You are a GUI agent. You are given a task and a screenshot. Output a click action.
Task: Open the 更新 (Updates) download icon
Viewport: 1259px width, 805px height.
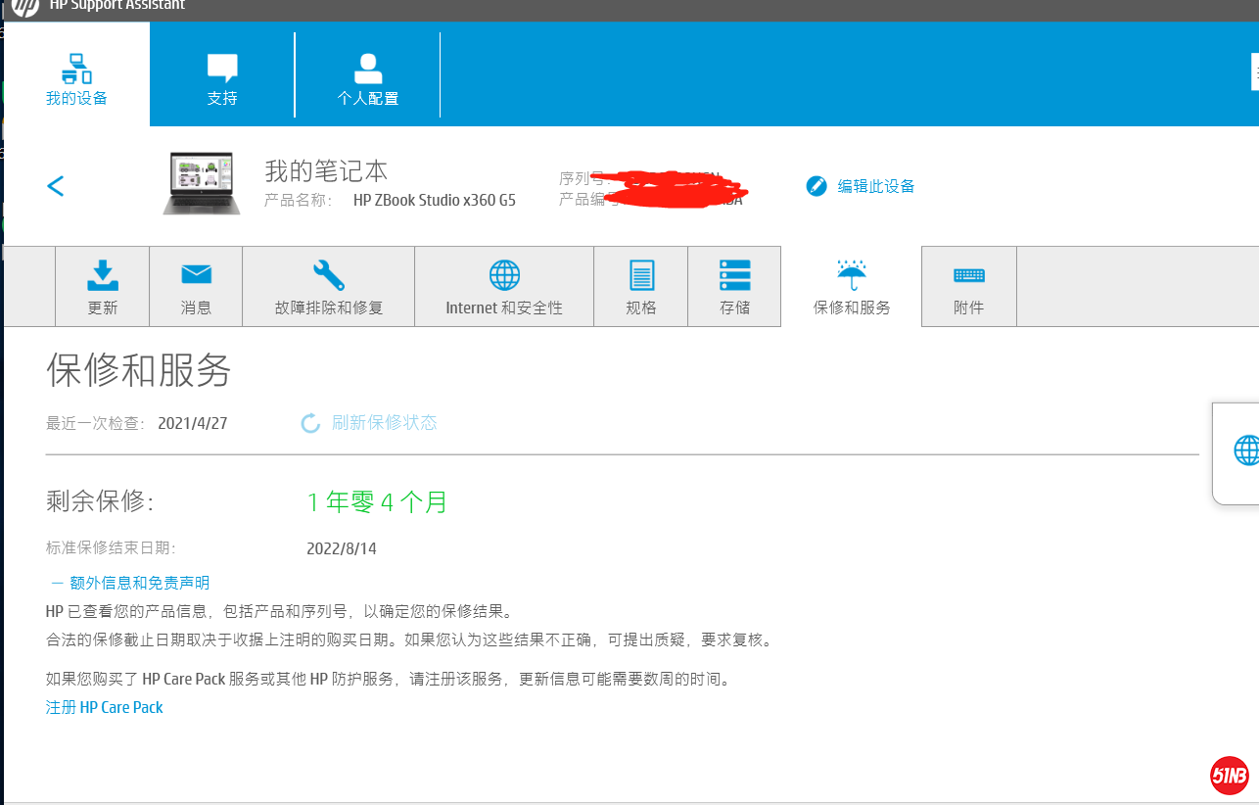tap(102, 275)
